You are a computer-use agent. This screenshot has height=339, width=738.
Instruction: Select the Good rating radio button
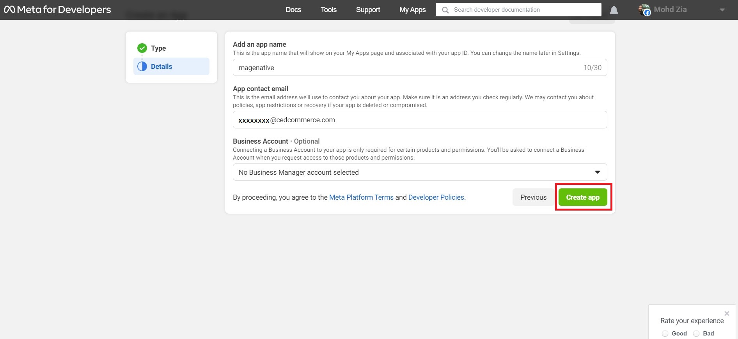(x=665, y=334)
